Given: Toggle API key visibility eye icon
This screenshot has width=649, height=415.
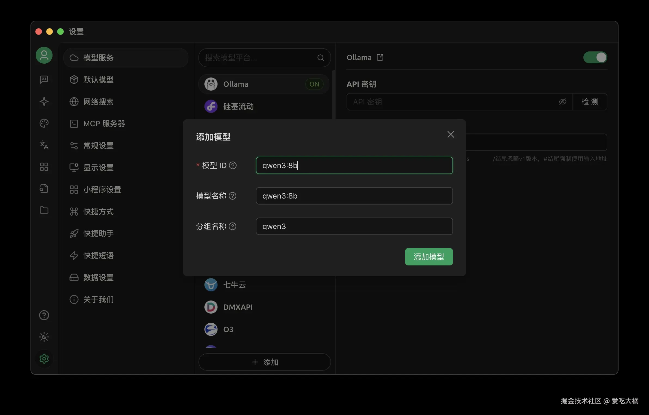Looking at the screenshot, I should coord(562,102).
